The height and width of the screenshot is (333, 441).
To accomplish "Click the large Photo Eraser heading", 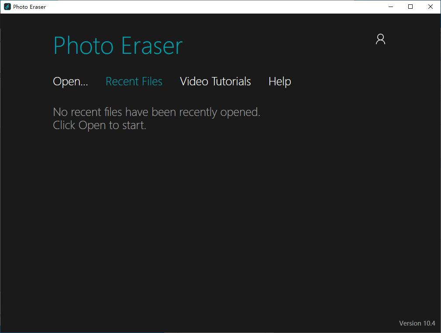I will 118,46.
